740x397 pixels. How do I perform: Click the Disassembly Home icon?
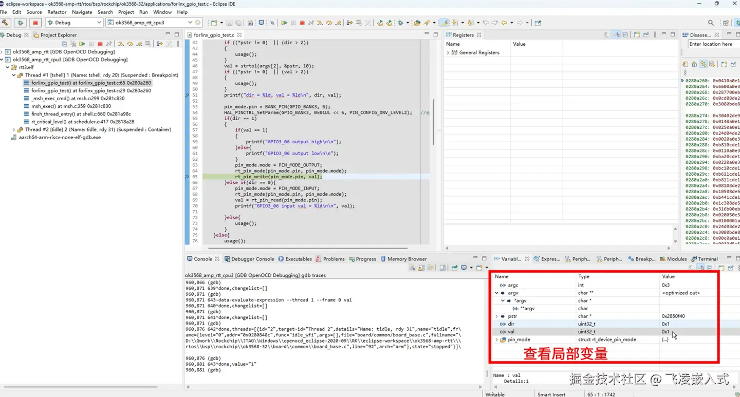point(695,64)
